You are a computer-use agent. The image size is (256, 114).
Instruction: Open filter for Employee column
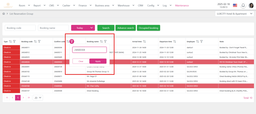201,41
